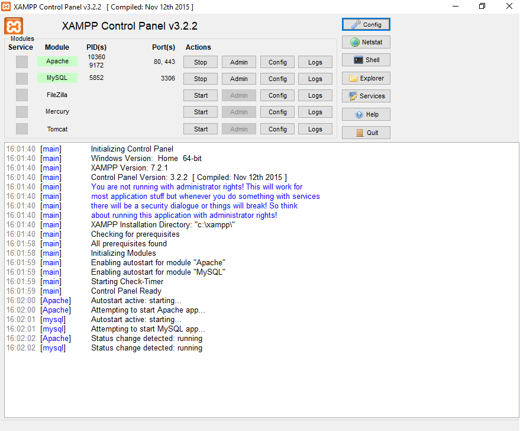Open the Services button
Screen dimensions: 520x431
366,96
